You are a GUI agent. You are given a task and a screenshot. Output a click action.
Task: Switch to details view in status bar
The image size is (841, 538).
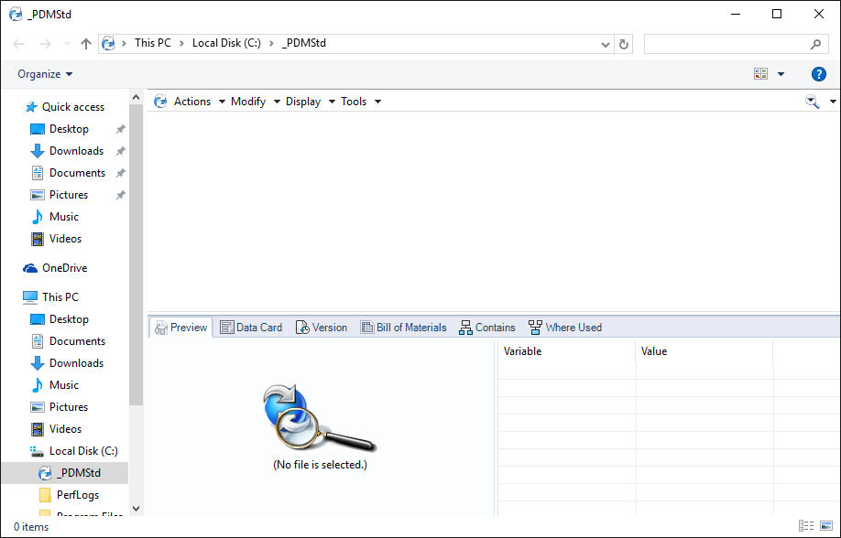(806, 526)
